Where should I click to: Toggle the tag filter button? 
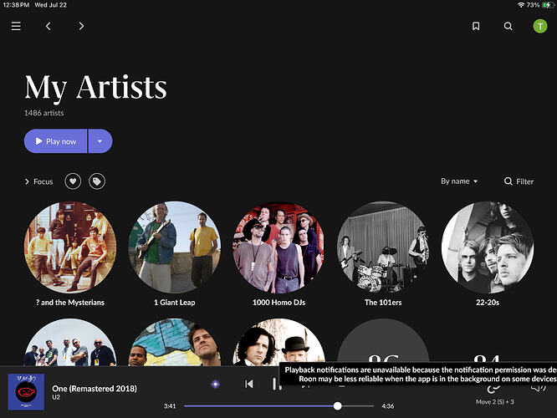pyautogui.click(x=97, y=181)
